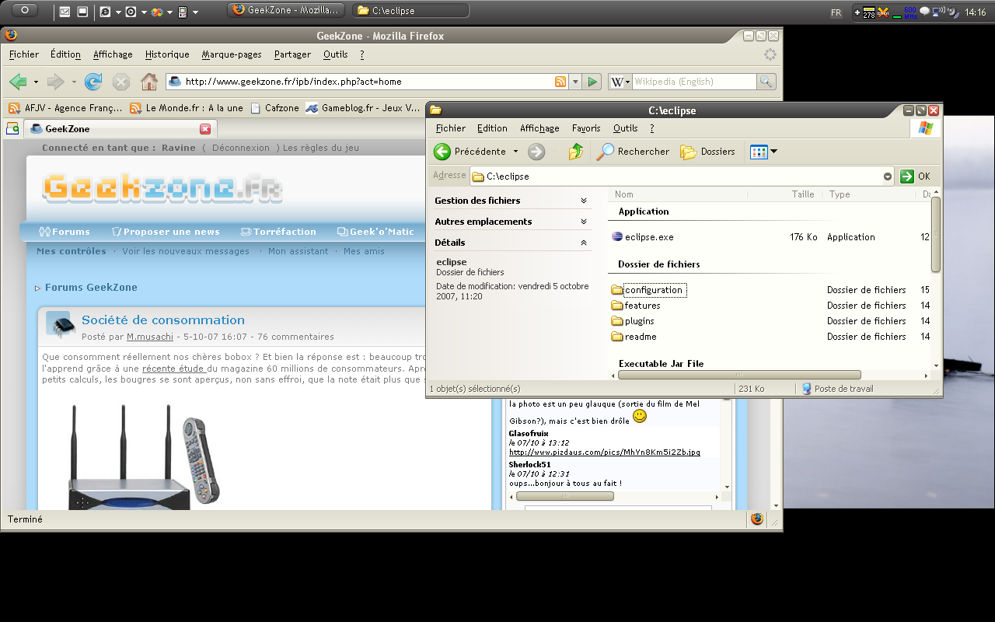Click the green Go arrow beside URL
The width and height of the screenshot is (995, 622).
click(x=592, y=82)
